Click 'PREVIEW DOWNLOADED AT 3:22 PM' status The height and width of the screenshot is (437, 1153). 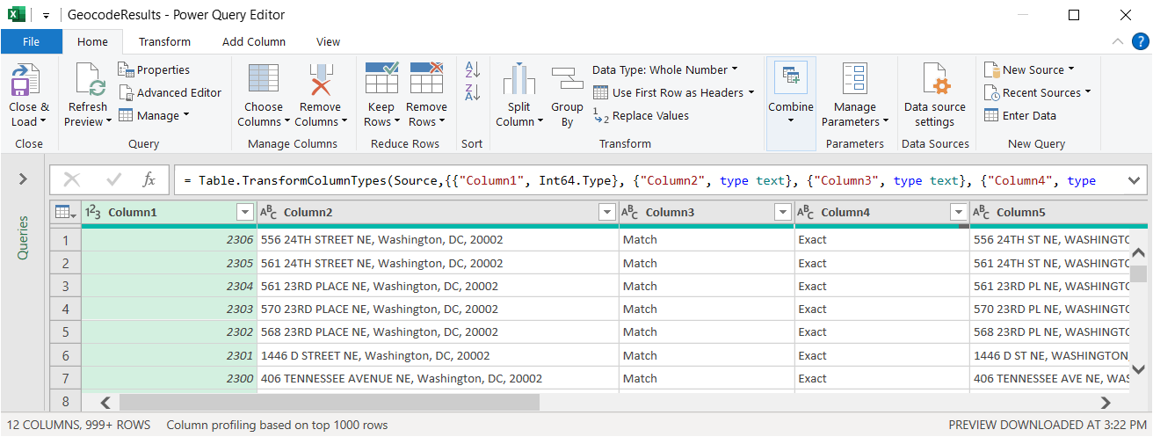point(1047,425)
